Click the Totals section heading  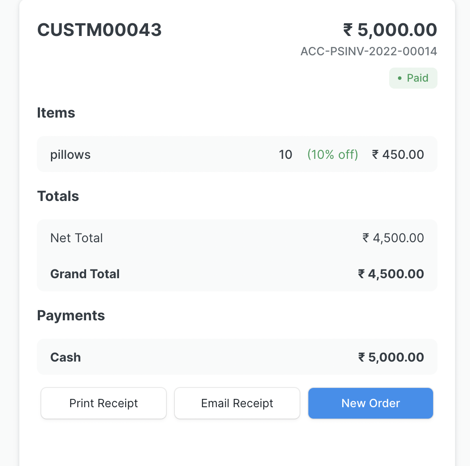tap(58, 196)
